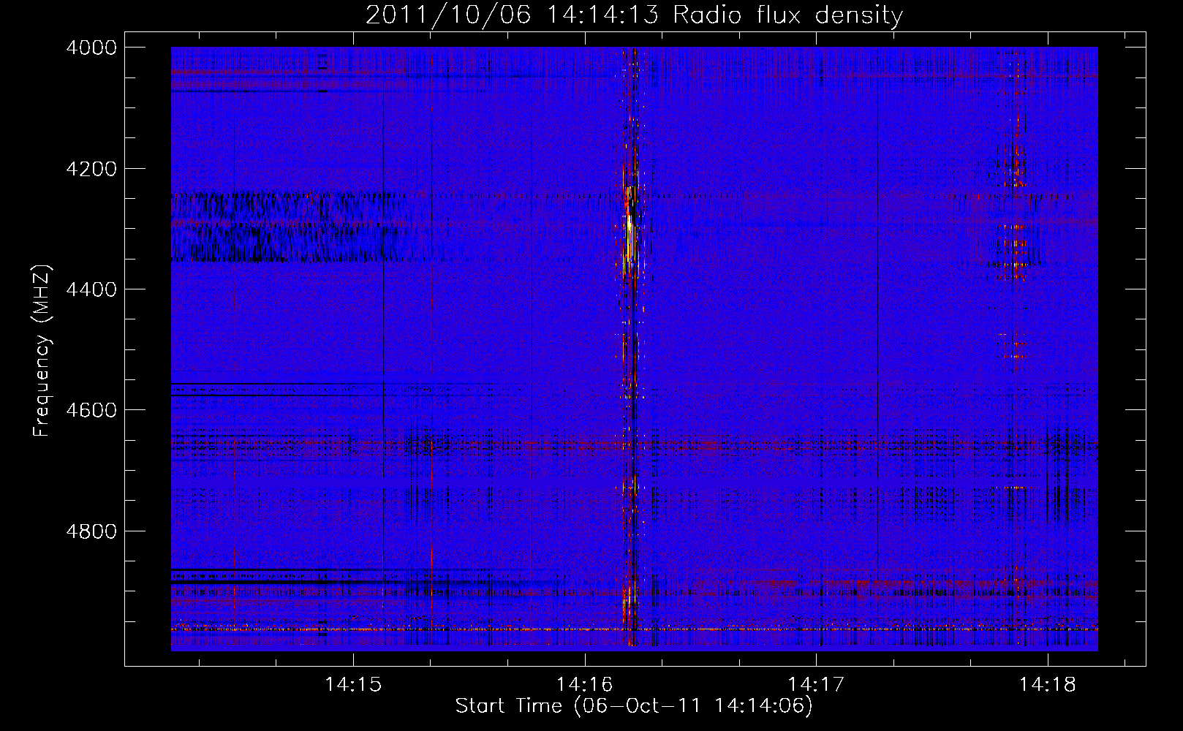Click the 4000 frequency axis label
1183x731 pixels.
point(91,48)
